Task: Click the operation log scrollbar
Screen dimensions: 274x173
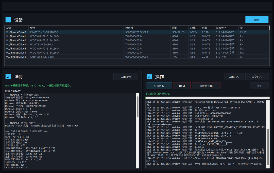Action: [x=268, y=134]
